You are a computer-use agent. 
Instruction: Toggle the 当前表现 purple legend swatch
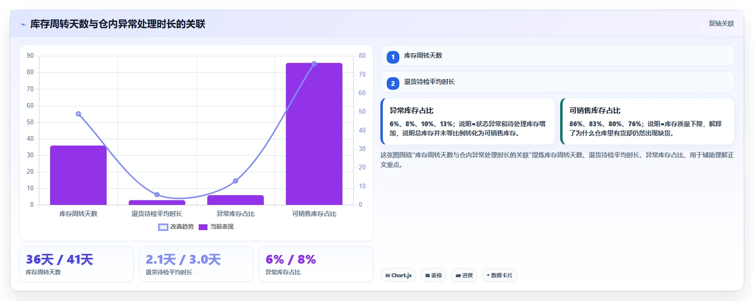(203, 227)
